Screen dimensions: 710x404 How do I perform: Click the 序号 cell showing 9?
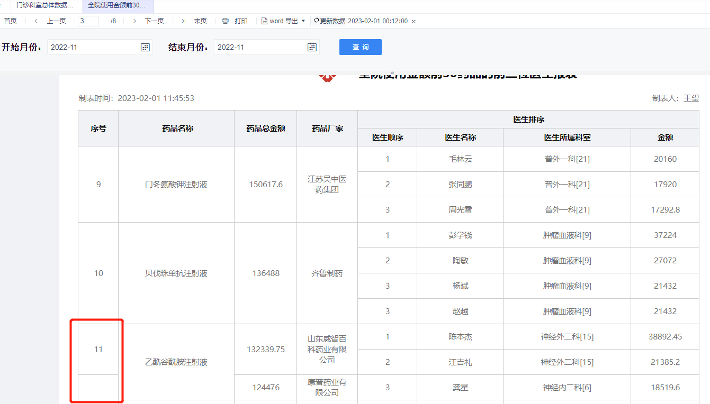pyautogui.click(x=98, y=185)
